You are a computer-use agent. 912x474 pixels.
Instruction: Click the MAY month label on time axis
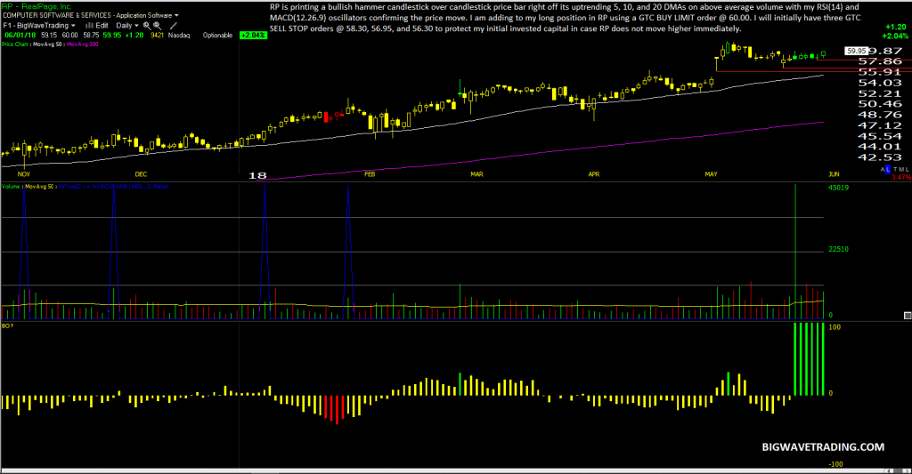click(711, 174)
